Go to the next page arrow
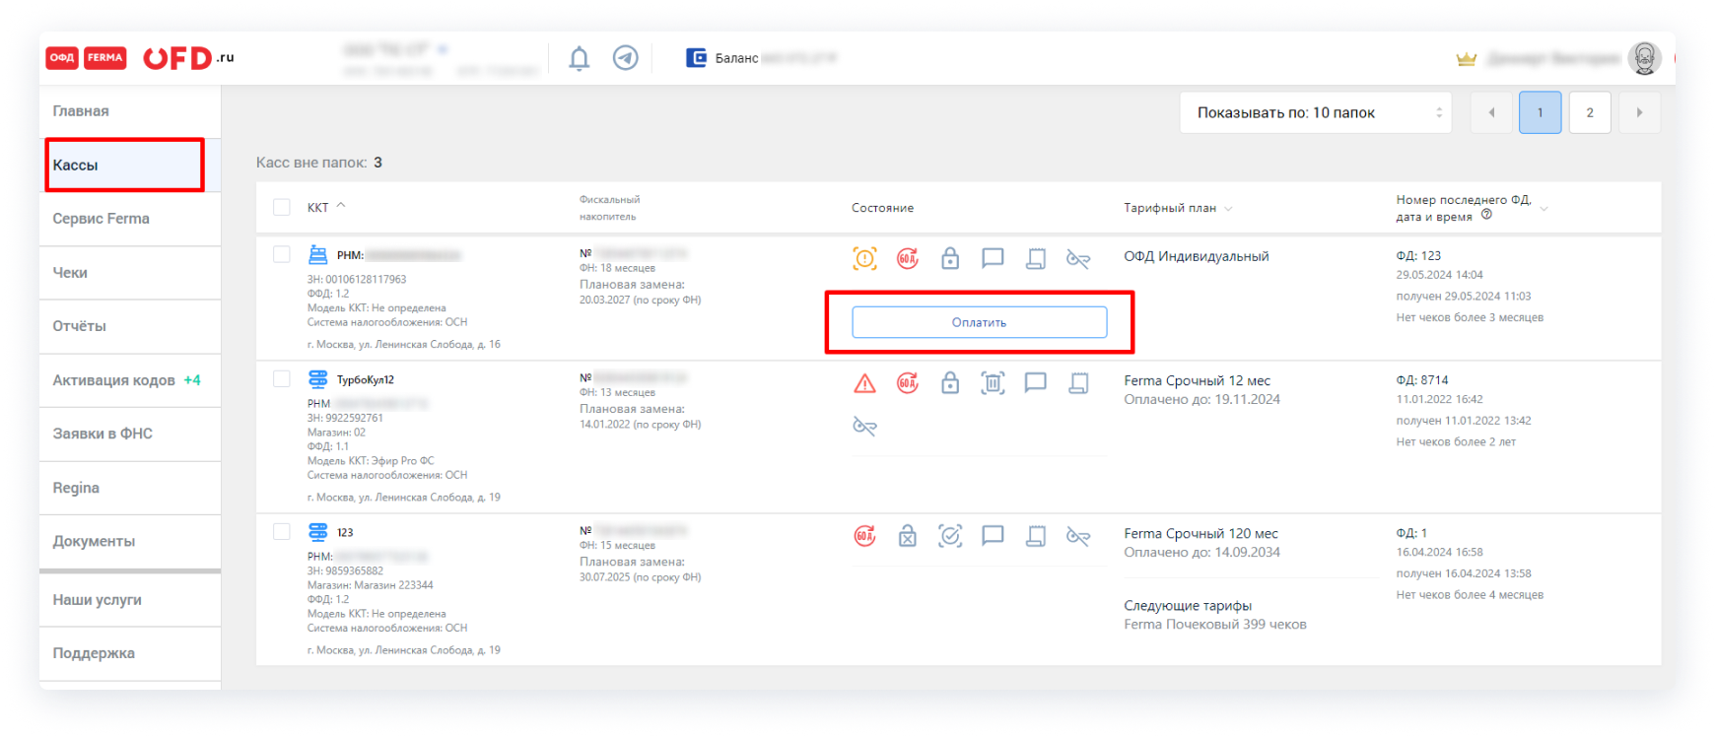The height and width of the screenshot is (737, 1715). click(x=1640, y=112)
